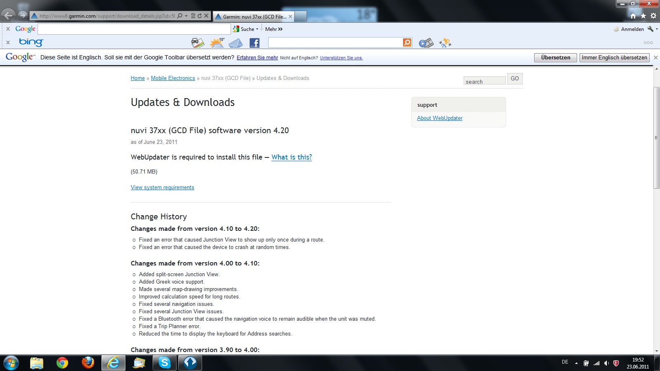Open Skype from the taskbar

click(165, 363)
